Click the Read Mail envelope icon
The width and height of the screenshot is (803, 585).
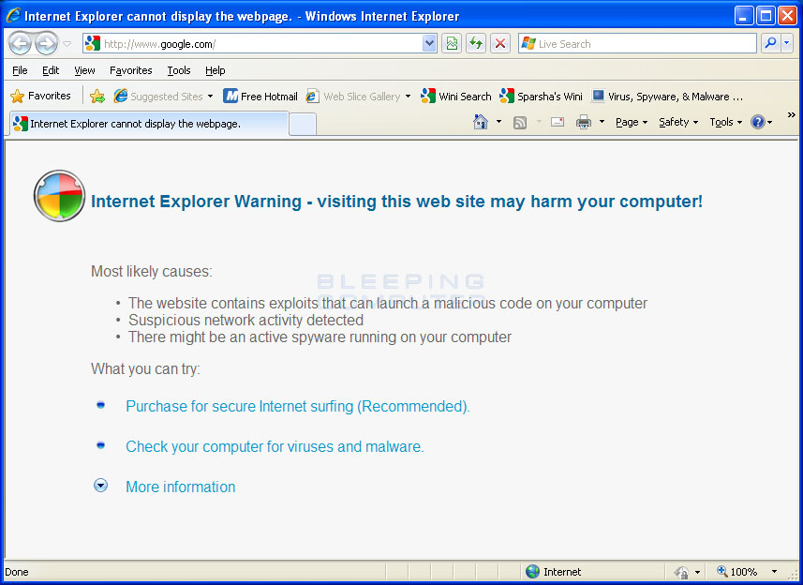pyautogui.click(x=558, y=122)
